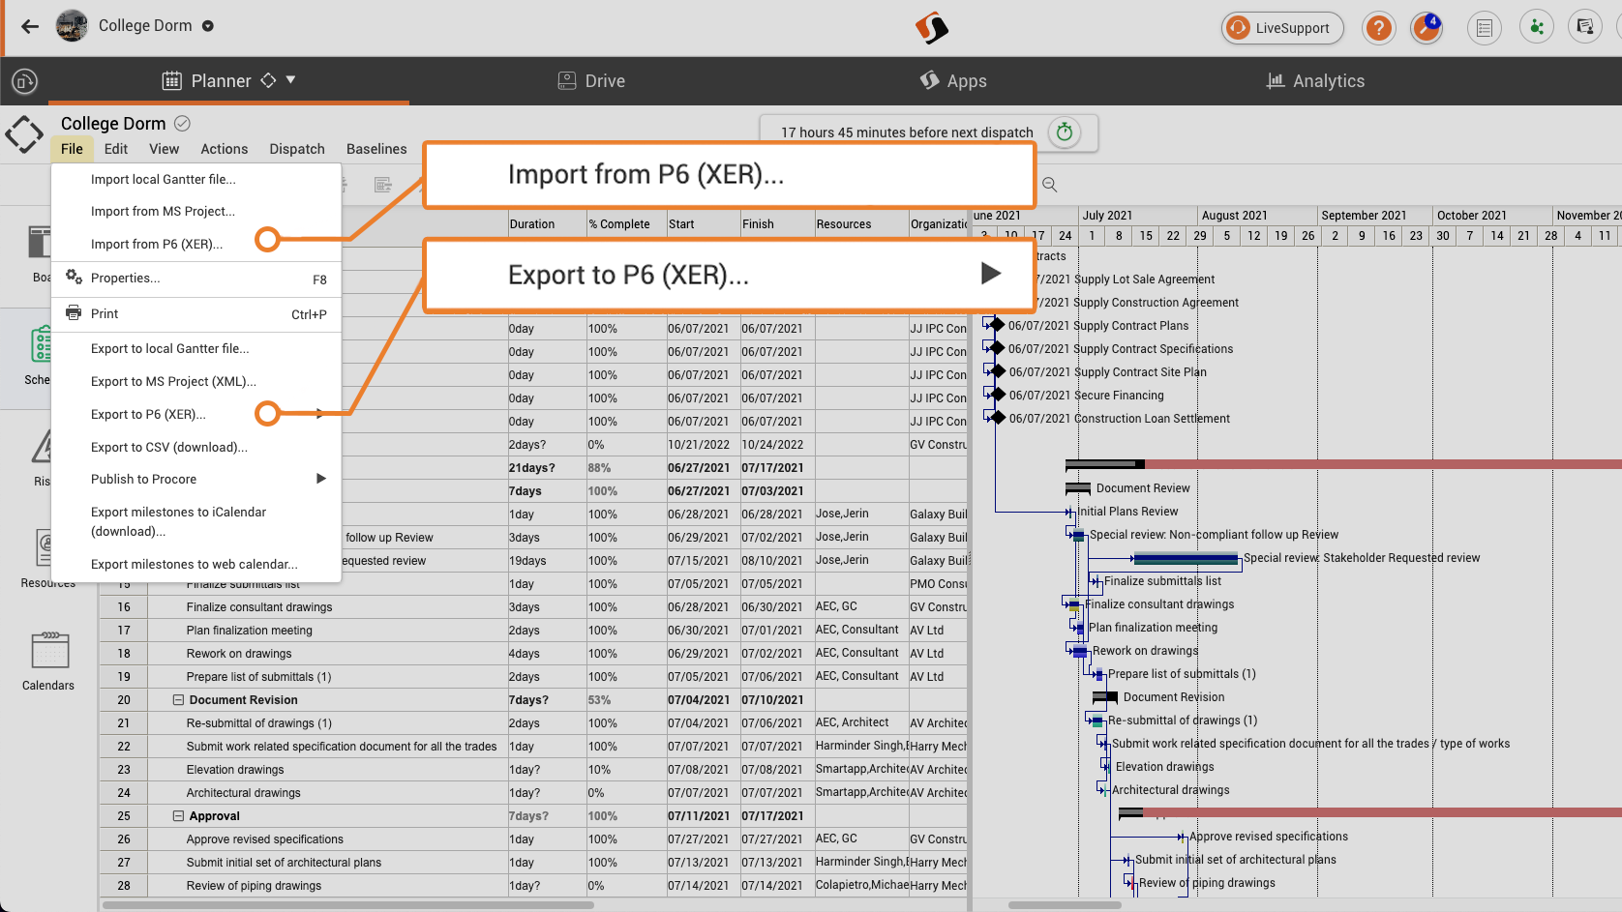Choose Export milestones to web calendar...
The width and height of the screenshot is (1622, 912).
[x=195, y=564]
